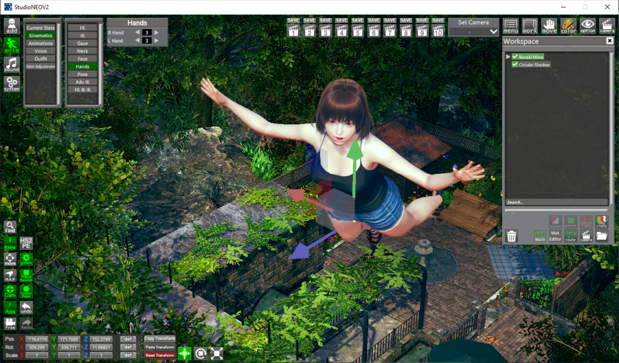619x363 pixels.
Task: Expand the Ikazaki Miwa tree node
Action: (x=508, y=56)
